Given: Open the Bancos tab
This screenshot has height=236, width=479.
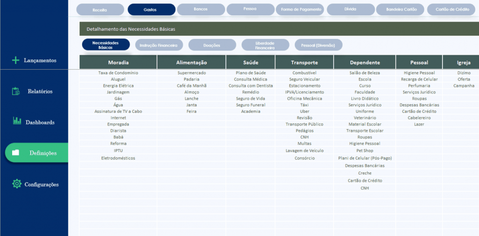Looking at the screenshot, I should pos(201,9).
